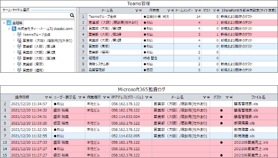Expand Teamsグループ全体 node in tree
Screen dimensions: 278x158
coord(14,34)
